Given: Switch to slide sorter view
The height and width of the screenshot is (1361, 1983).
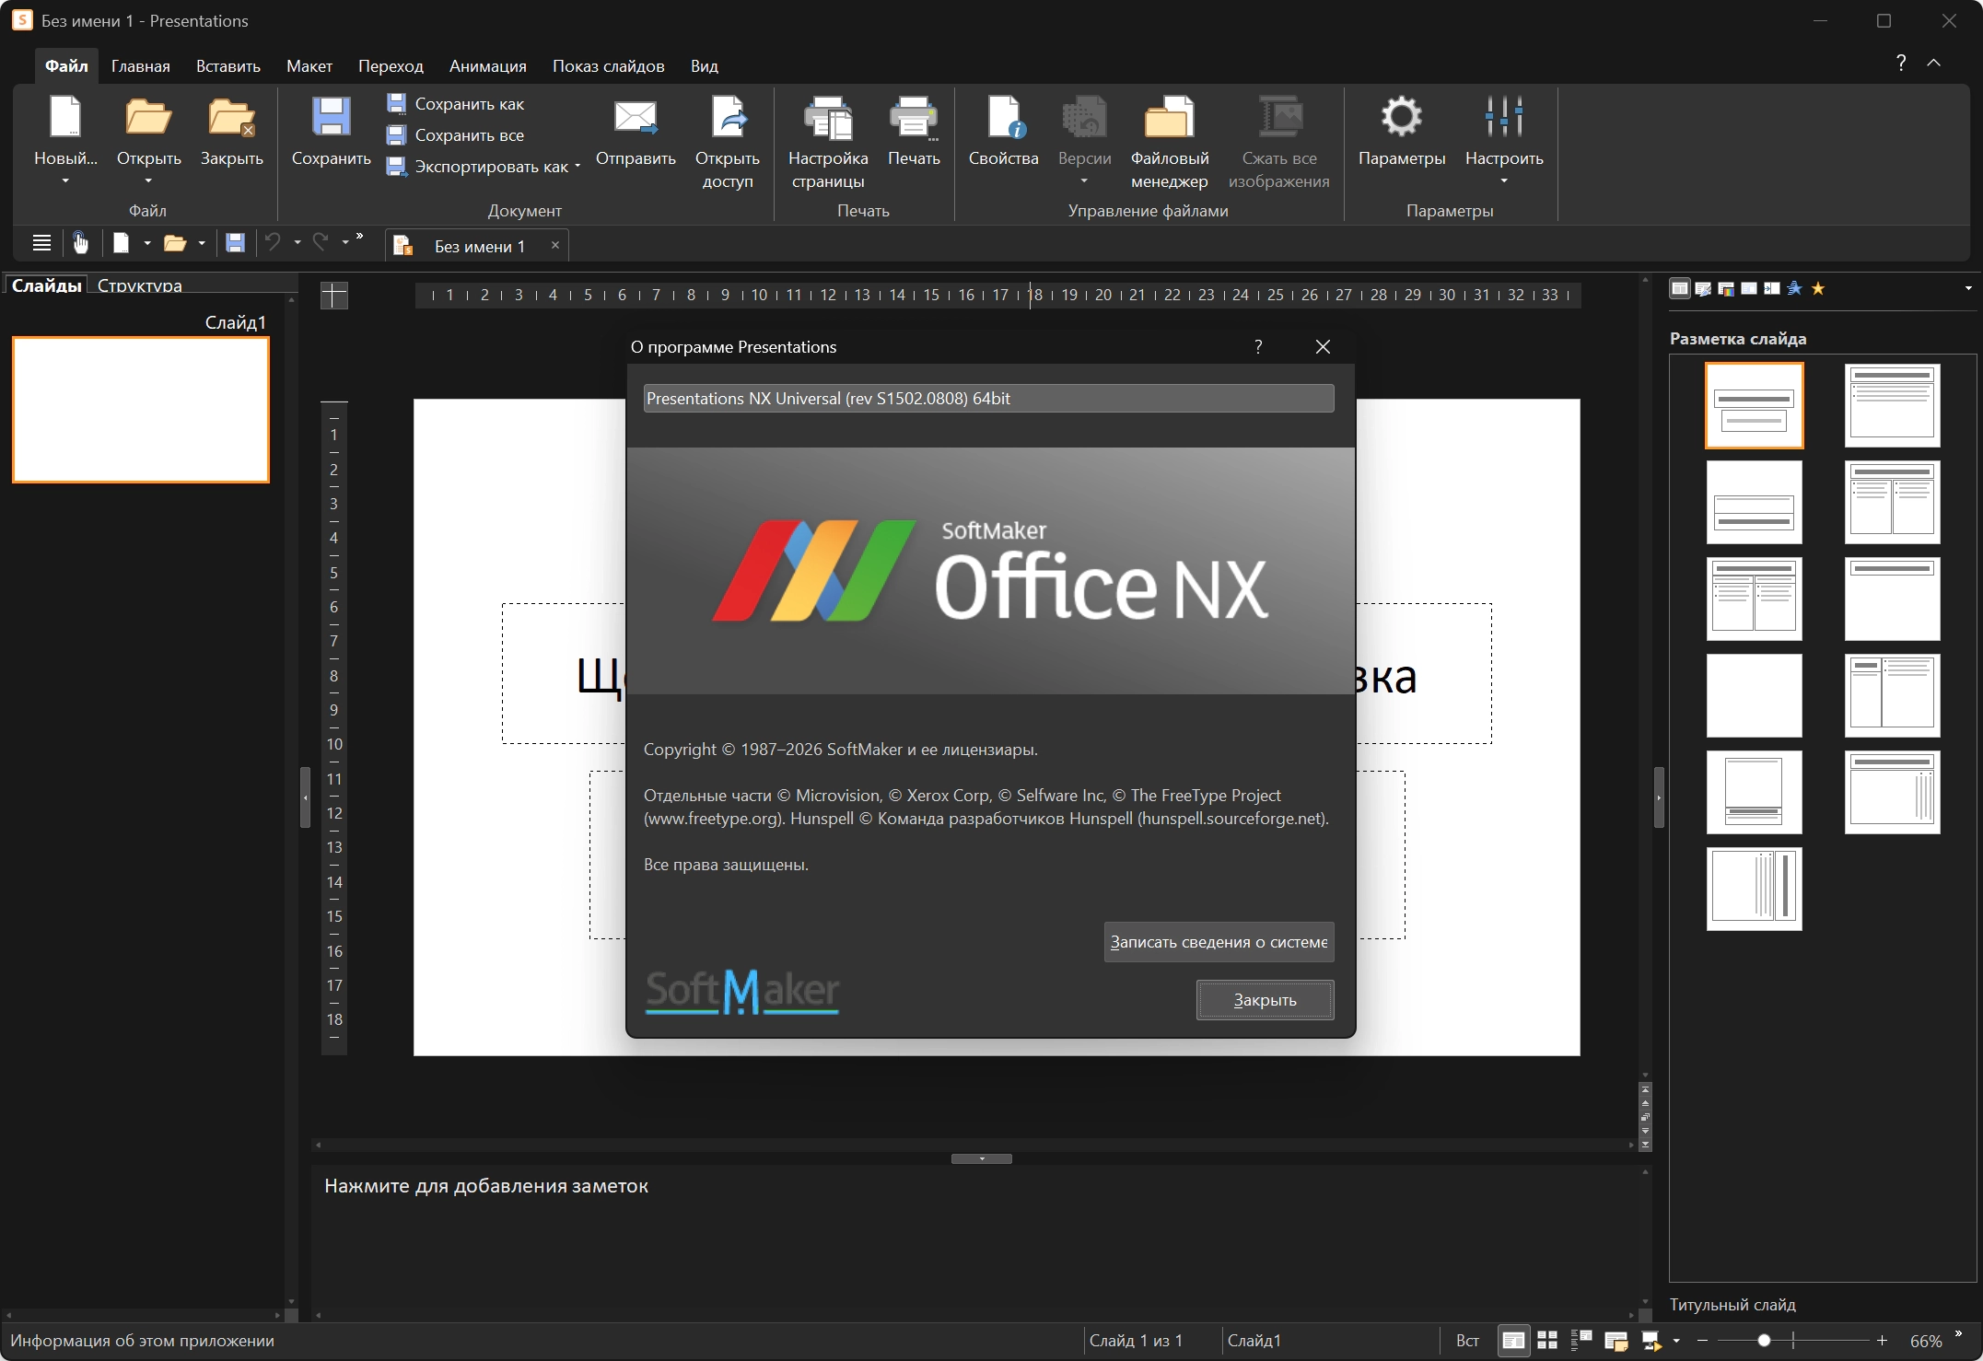Looking at the screenshot, I should (1547, 1342).
